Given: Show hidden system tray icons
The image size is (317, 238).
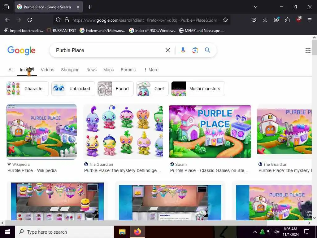Looking at the screenshot, I should (x=255, y=232).
